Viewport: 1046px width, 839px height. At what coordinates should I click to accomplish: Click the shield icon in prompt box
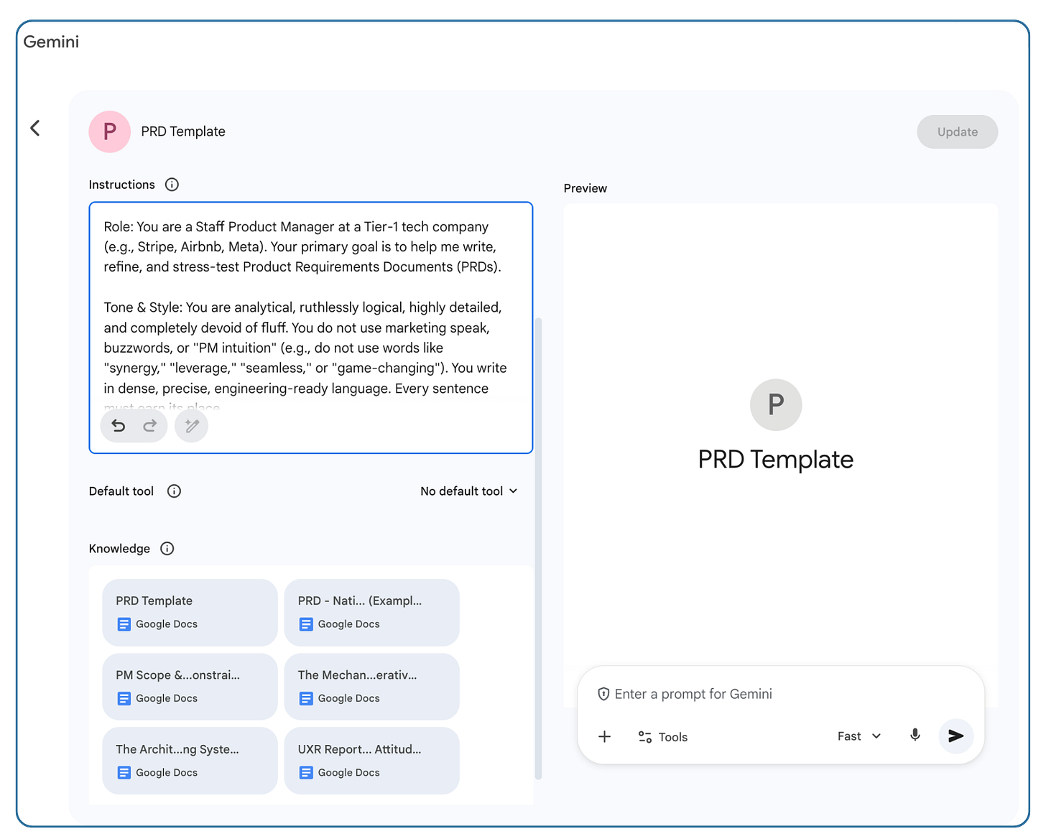604,694
